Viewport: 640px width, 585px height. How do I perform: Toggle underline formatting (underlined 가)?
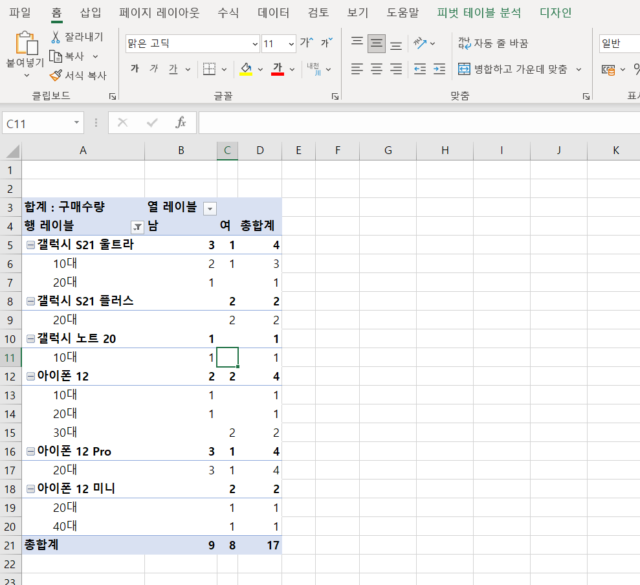click(173, 69)
